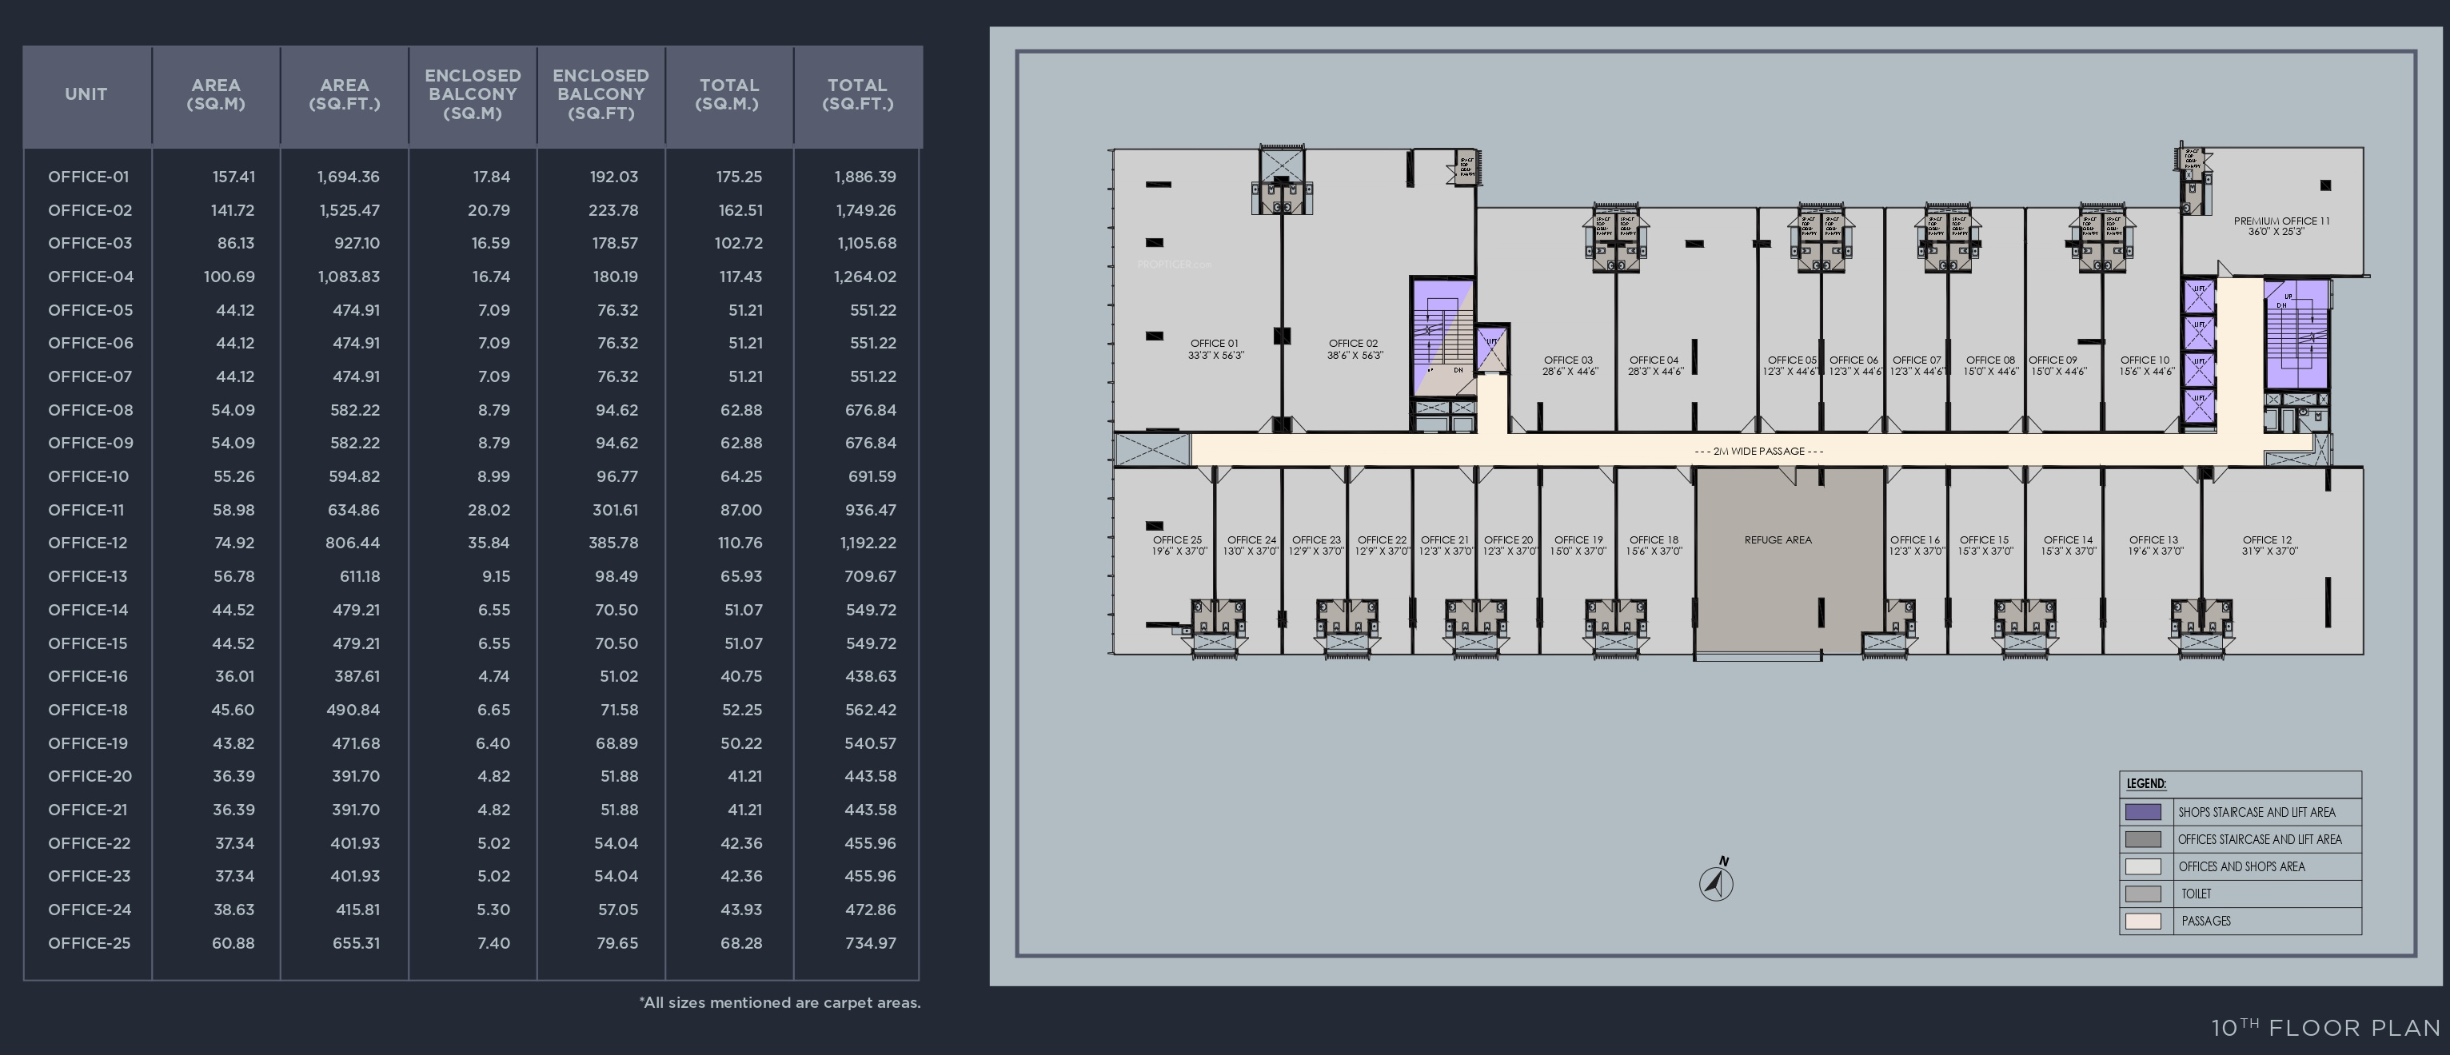Click the topmost lift icon near Premium Office 11

point(2199,296)
